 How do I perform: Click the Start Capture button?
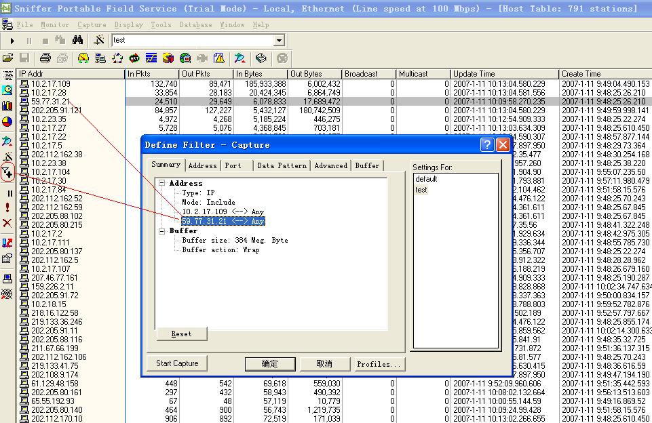click(x=177, y=363)
